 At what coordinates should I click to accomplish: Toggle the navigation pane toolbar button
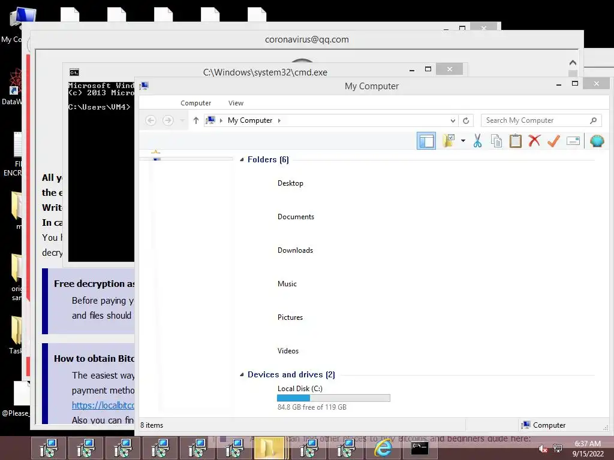pos(426,141)
